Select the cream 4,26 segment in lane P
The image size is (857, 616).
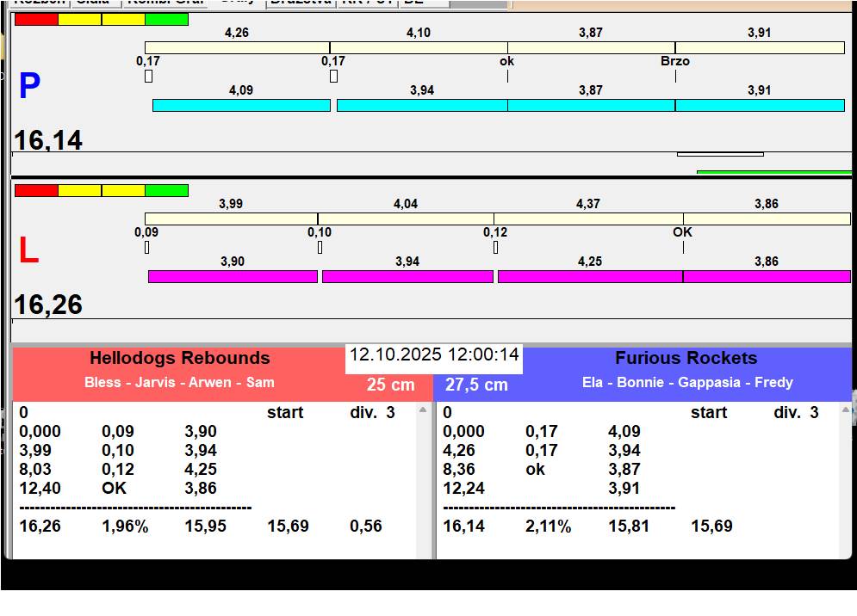[237, 47]
